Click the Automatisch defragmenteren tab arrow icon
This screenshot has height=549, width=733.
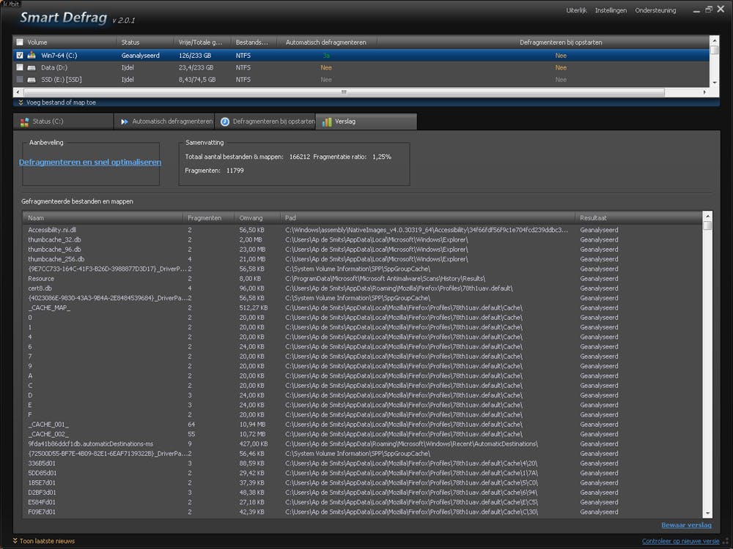tap(125, 122)
